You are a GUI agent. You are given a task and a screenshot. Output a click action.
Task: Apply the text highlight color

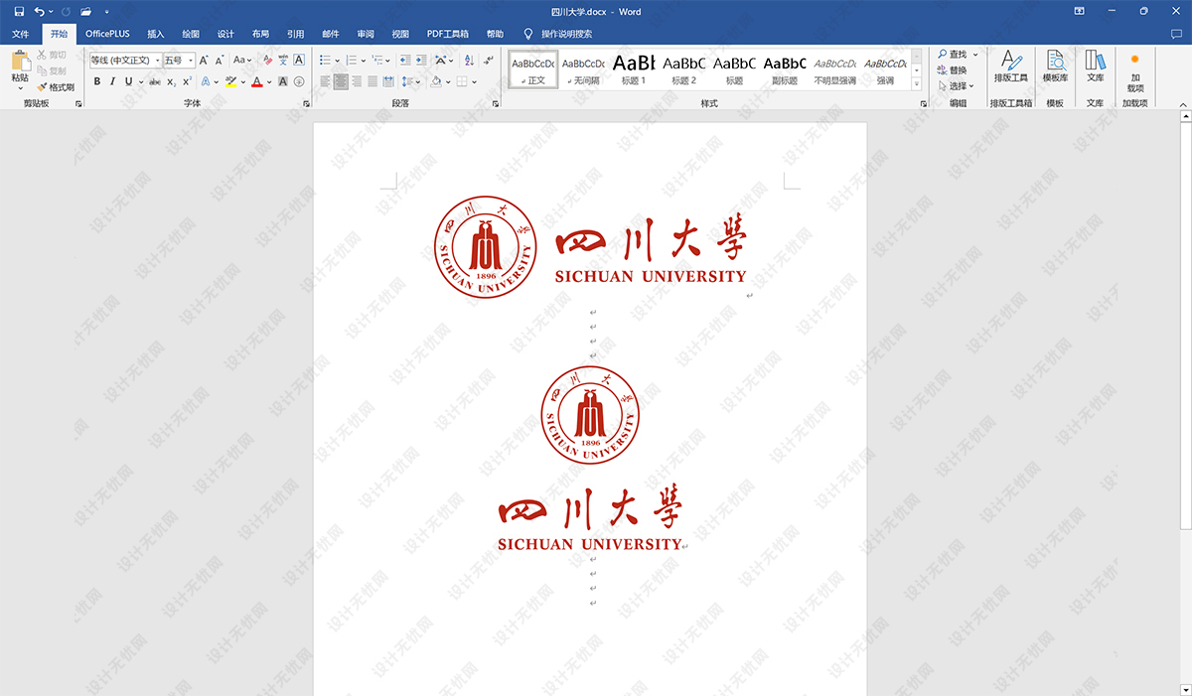pyautogui.click(x=230, y=81)
